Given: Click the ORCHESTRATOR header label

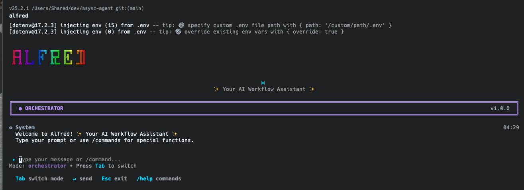Looking at the screenshot, I should 44,108.
